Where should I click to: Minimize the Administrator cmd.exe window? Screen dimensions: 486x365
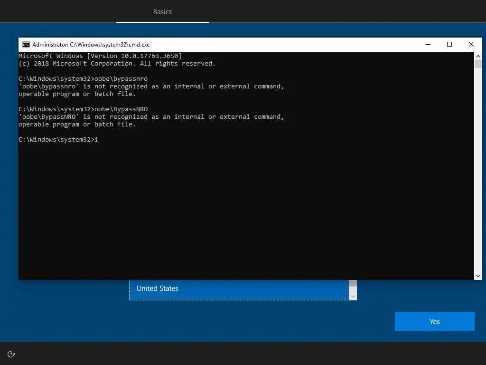[x=428, y=44]
